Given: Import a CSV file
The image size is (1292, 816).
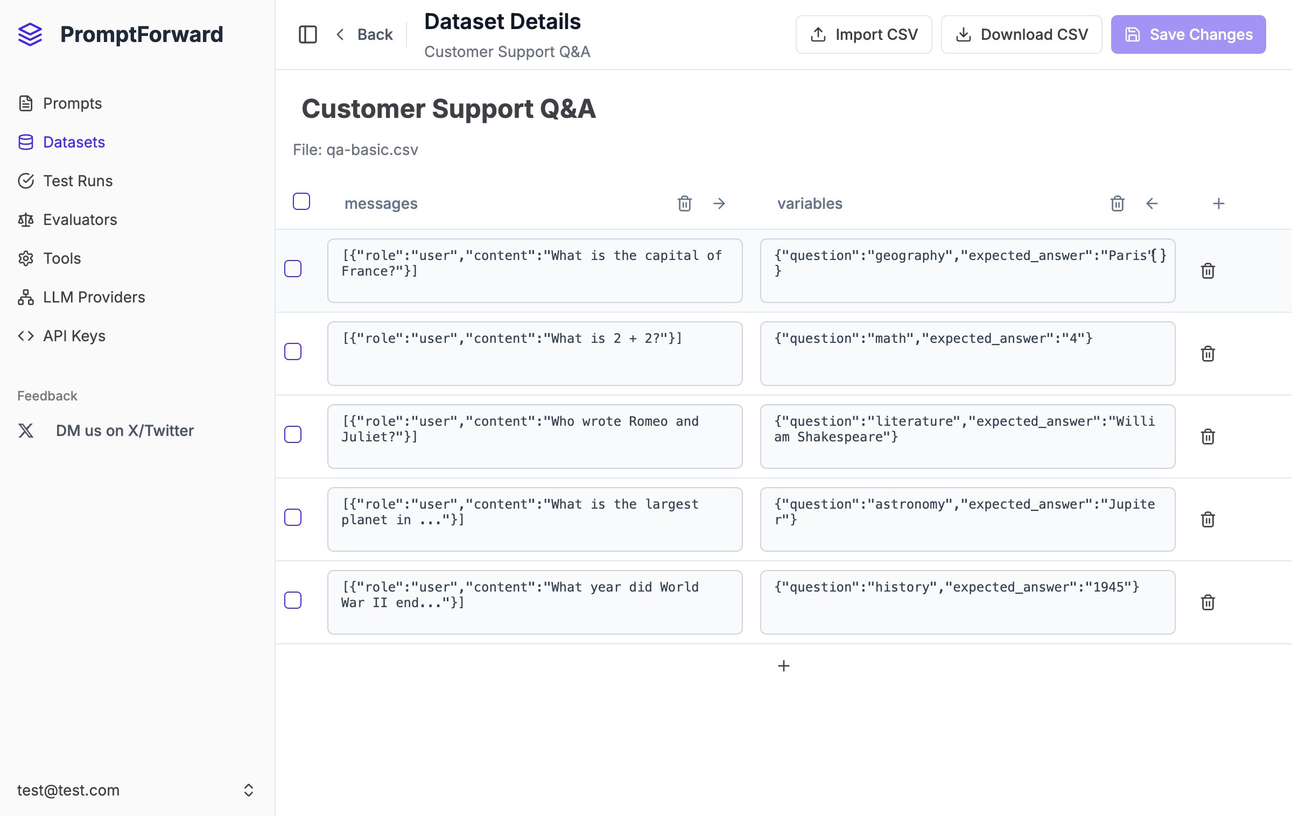Looking at the screenshot, I should (x=863, y=34).
